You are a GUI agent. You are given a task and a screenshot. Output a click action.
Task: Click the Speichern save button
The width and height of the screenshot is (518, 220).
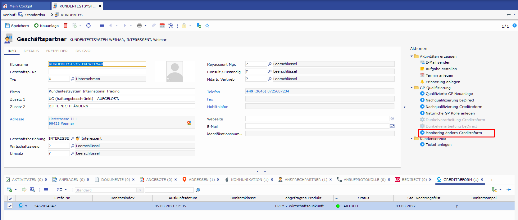(17, 25)
